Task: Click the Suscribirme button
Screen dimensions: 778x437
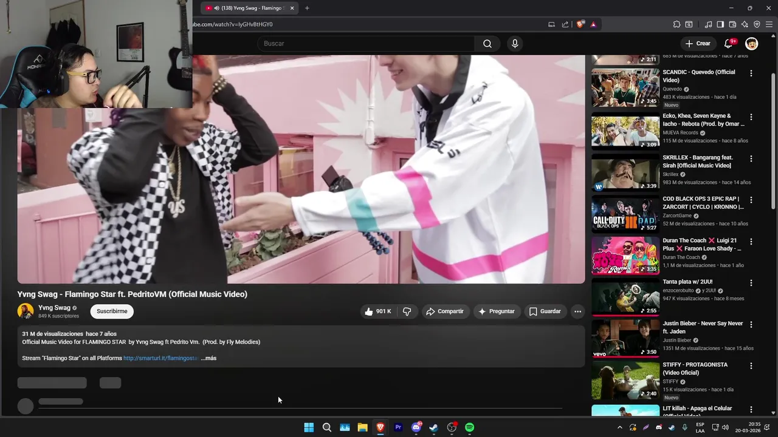Action: [112, 311]
